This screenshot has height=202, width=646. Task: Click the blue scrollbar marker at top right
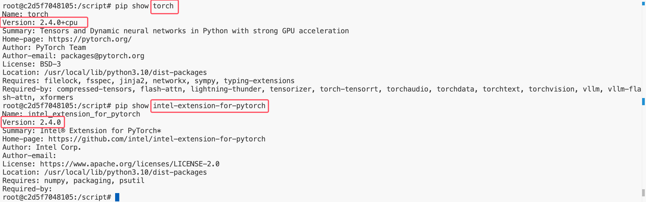(x=643, y=4)
